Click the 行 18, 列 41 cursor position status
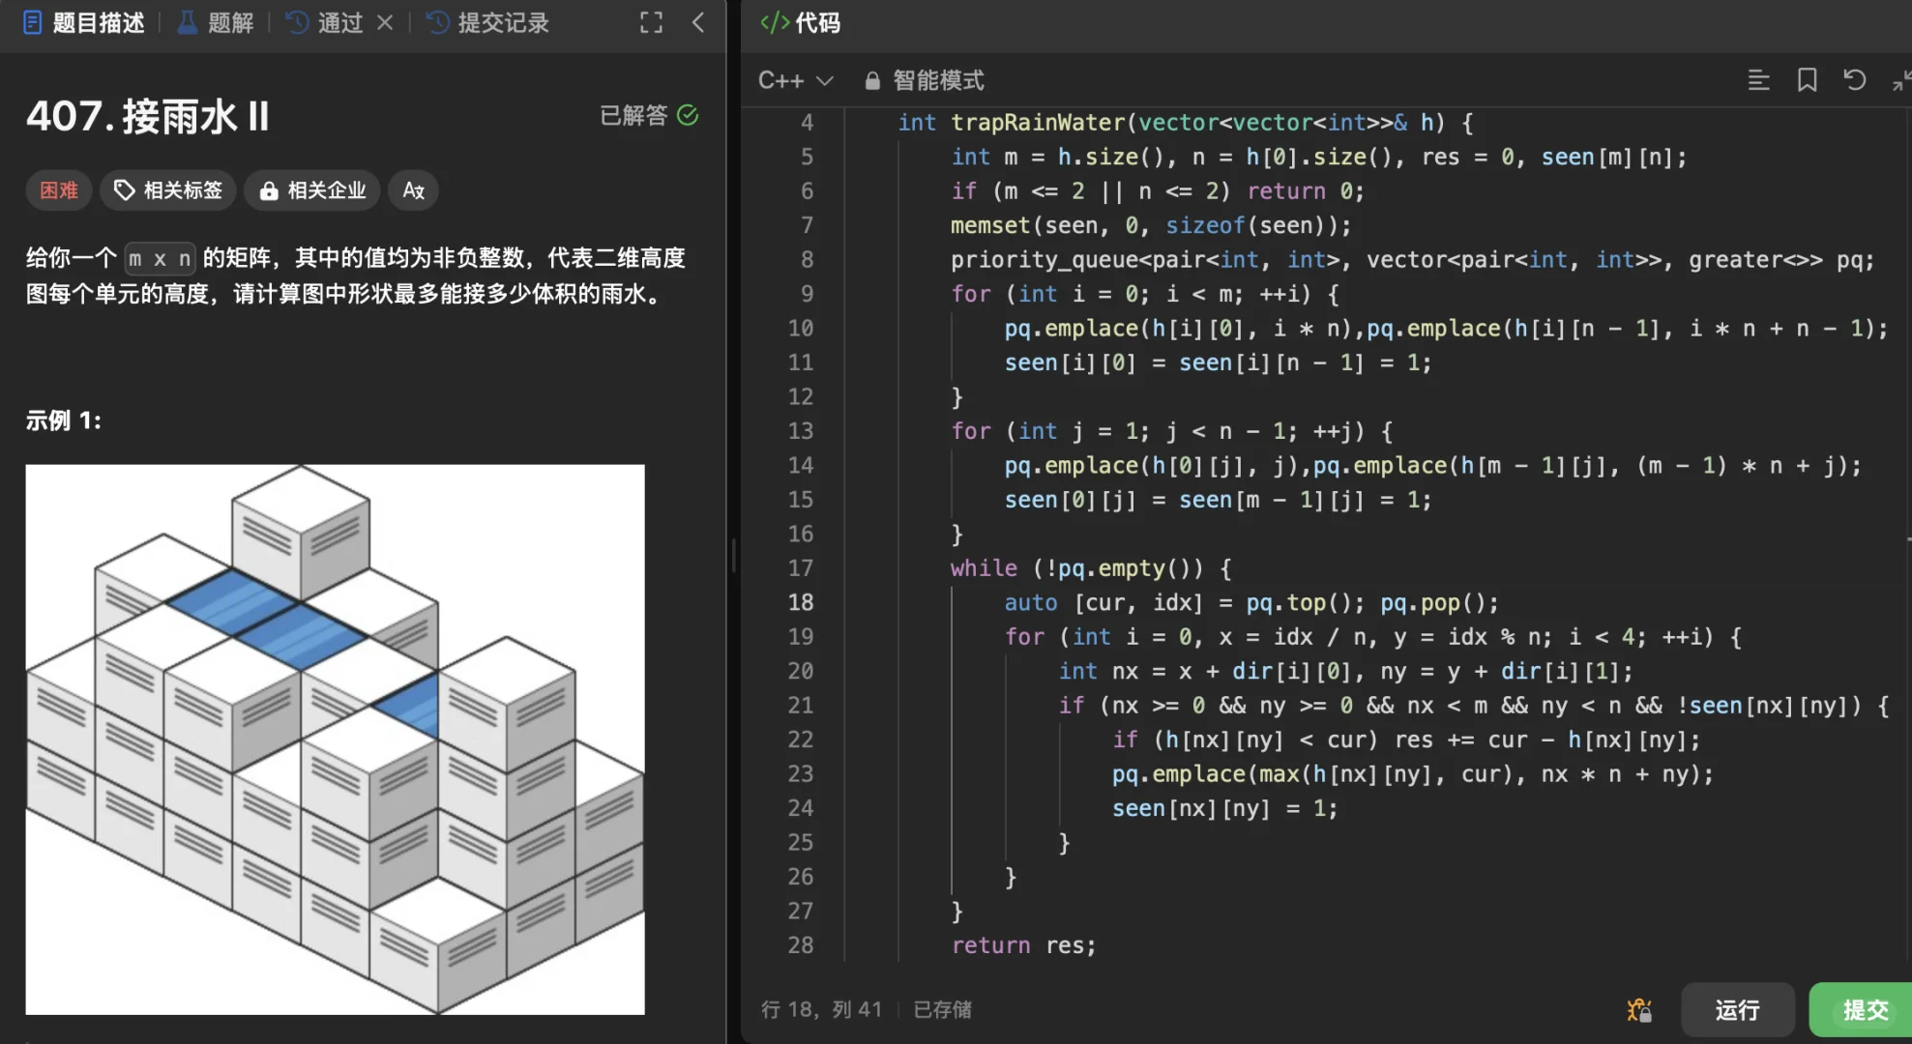1912x1044 pixels. coord(821,1010)
